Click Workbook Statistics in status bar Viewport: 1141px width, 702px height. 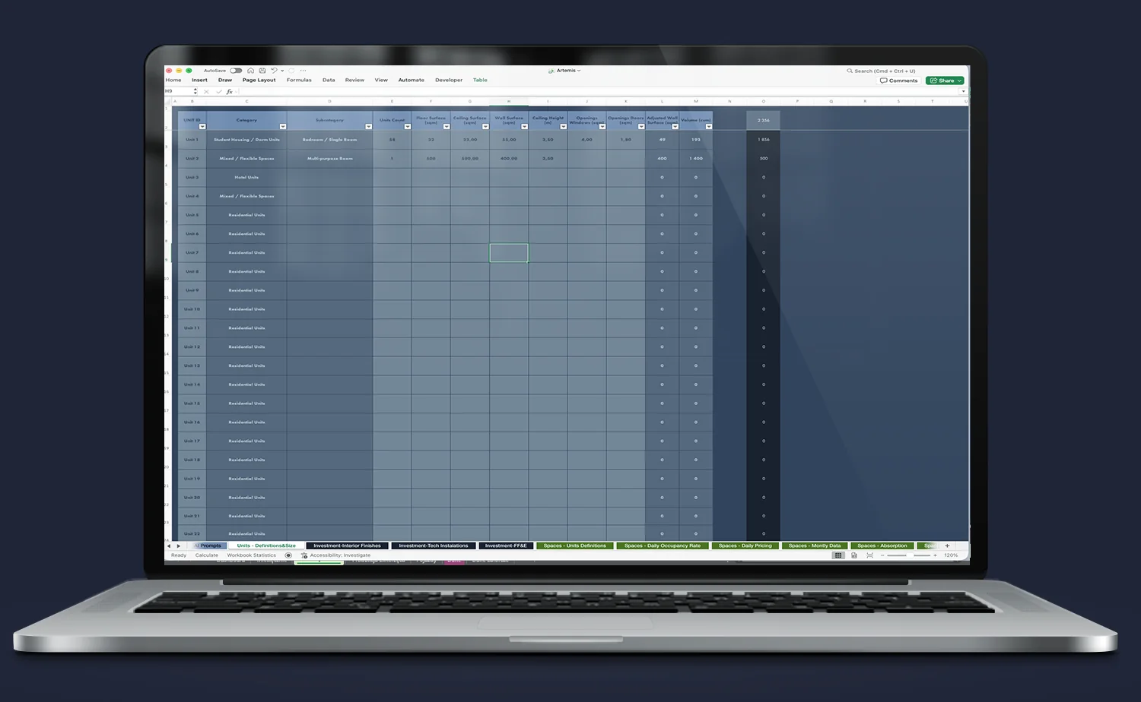click(252, 555)
